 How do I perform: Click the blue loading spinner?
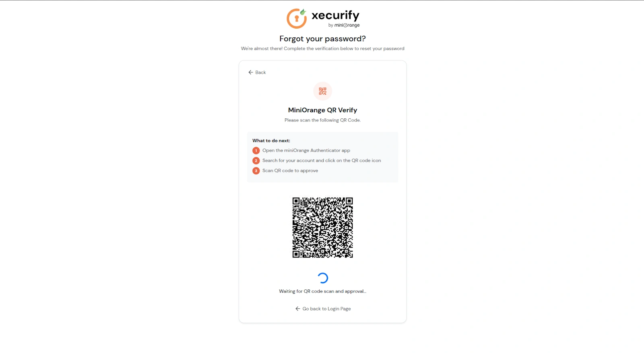pos(322,277)
